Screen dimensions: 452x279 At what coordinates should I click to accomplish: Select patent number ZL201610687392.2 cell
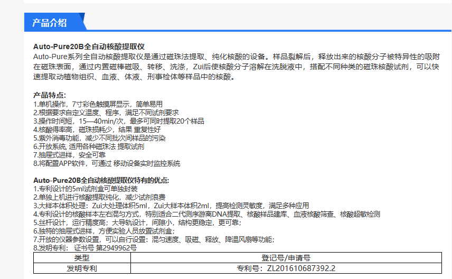coord(286,268)
